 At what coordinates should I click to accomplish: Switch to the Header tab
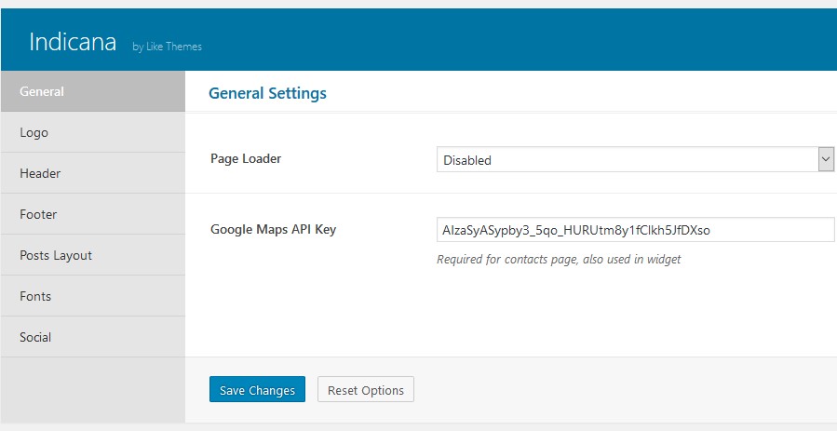click(x=93, y=173)
